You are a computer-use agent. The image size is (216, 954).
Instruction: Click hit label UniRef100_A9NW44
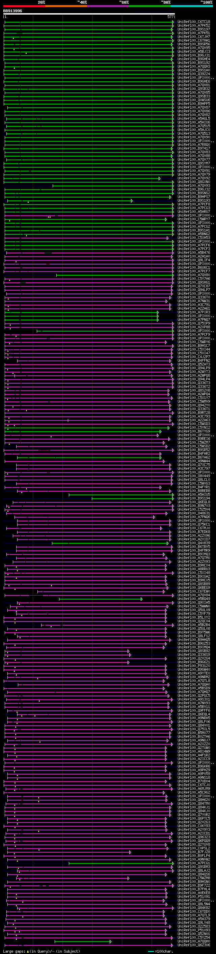coord(194,461)
